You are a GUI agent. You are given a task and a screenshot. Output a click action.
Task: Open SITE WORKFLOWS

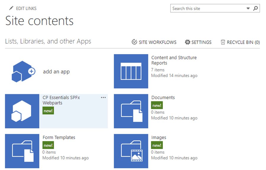pos(157,42)
